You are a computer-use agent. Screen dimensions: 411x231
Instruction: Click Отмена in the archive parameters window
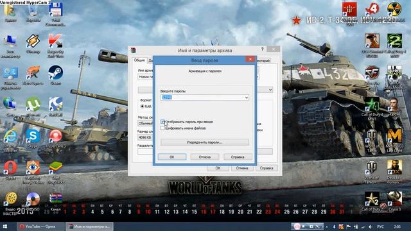(242, 168)
